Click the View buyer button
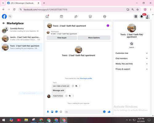The height and width of the screenshot is (123, 154). 62,38
